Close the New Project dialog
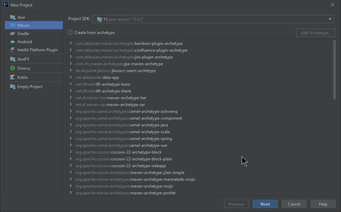Screen dimensions: 341x212 click(x=332, y=5)
